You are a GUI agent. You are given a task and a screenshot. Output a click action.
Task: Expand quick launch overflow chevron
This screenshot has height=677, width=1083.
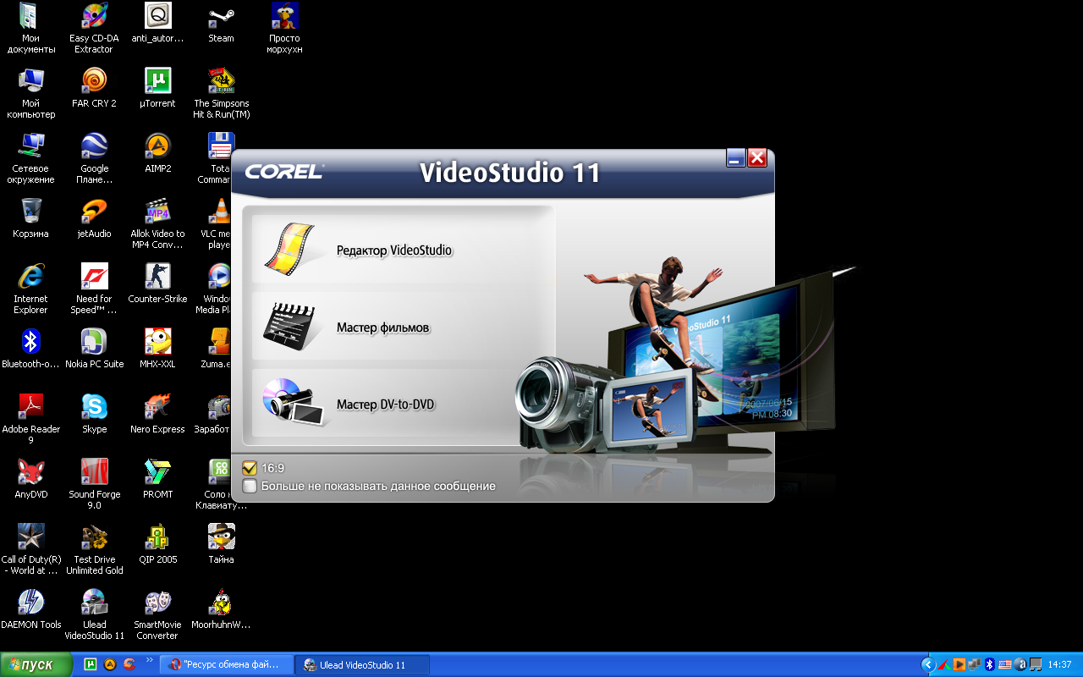150,661
